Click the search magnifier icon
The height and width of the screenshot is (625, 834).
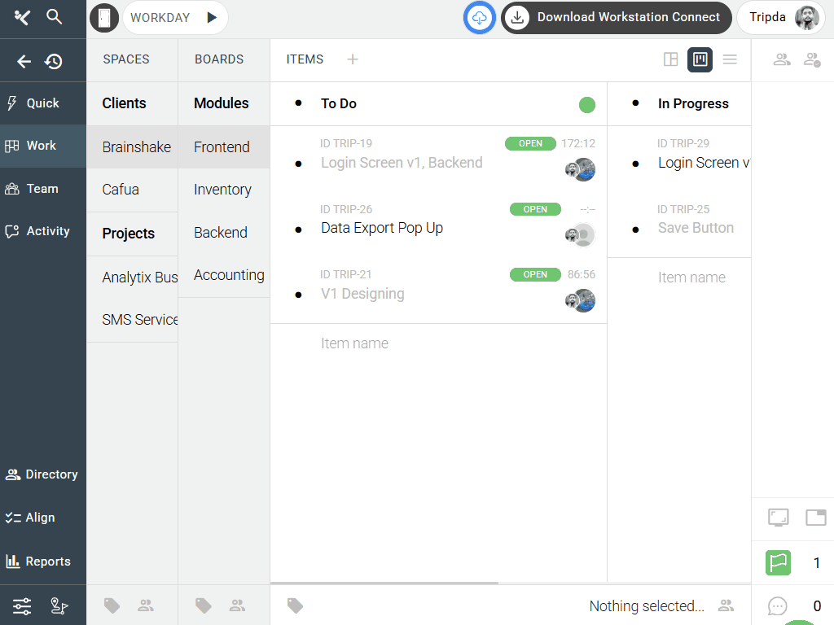pos(55,17)
